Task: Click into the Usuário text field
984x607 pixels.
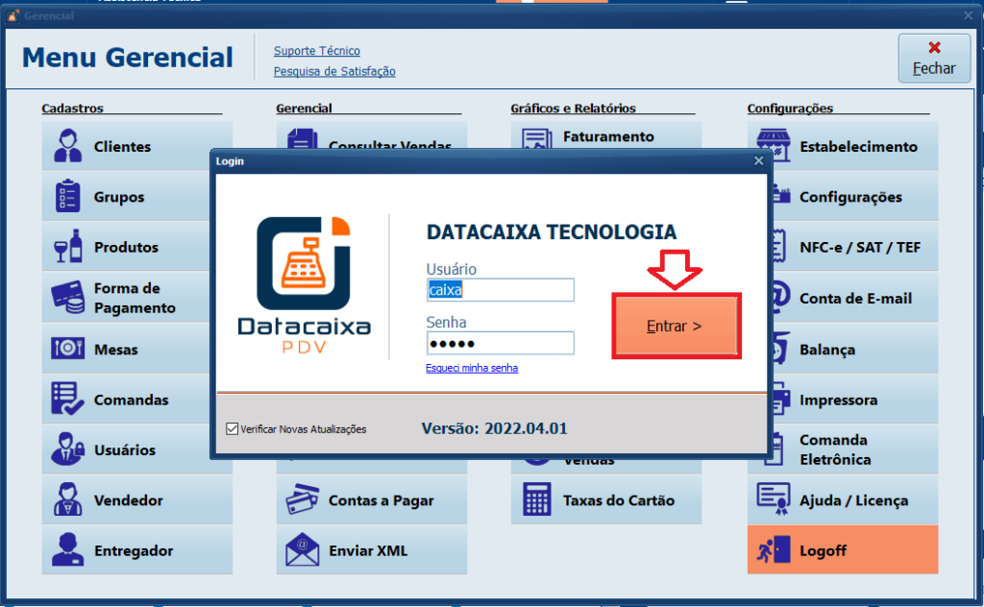Action: [500, 290]
